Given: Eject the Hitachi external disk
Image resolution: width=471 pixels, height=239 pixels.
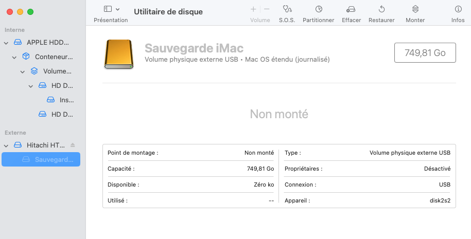Looking at the screenshot, I should click(x=73, y=145).
